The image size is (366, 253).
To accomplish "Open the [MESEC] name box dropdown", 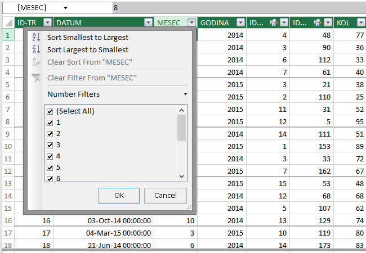I will click(x=65, y=8).
